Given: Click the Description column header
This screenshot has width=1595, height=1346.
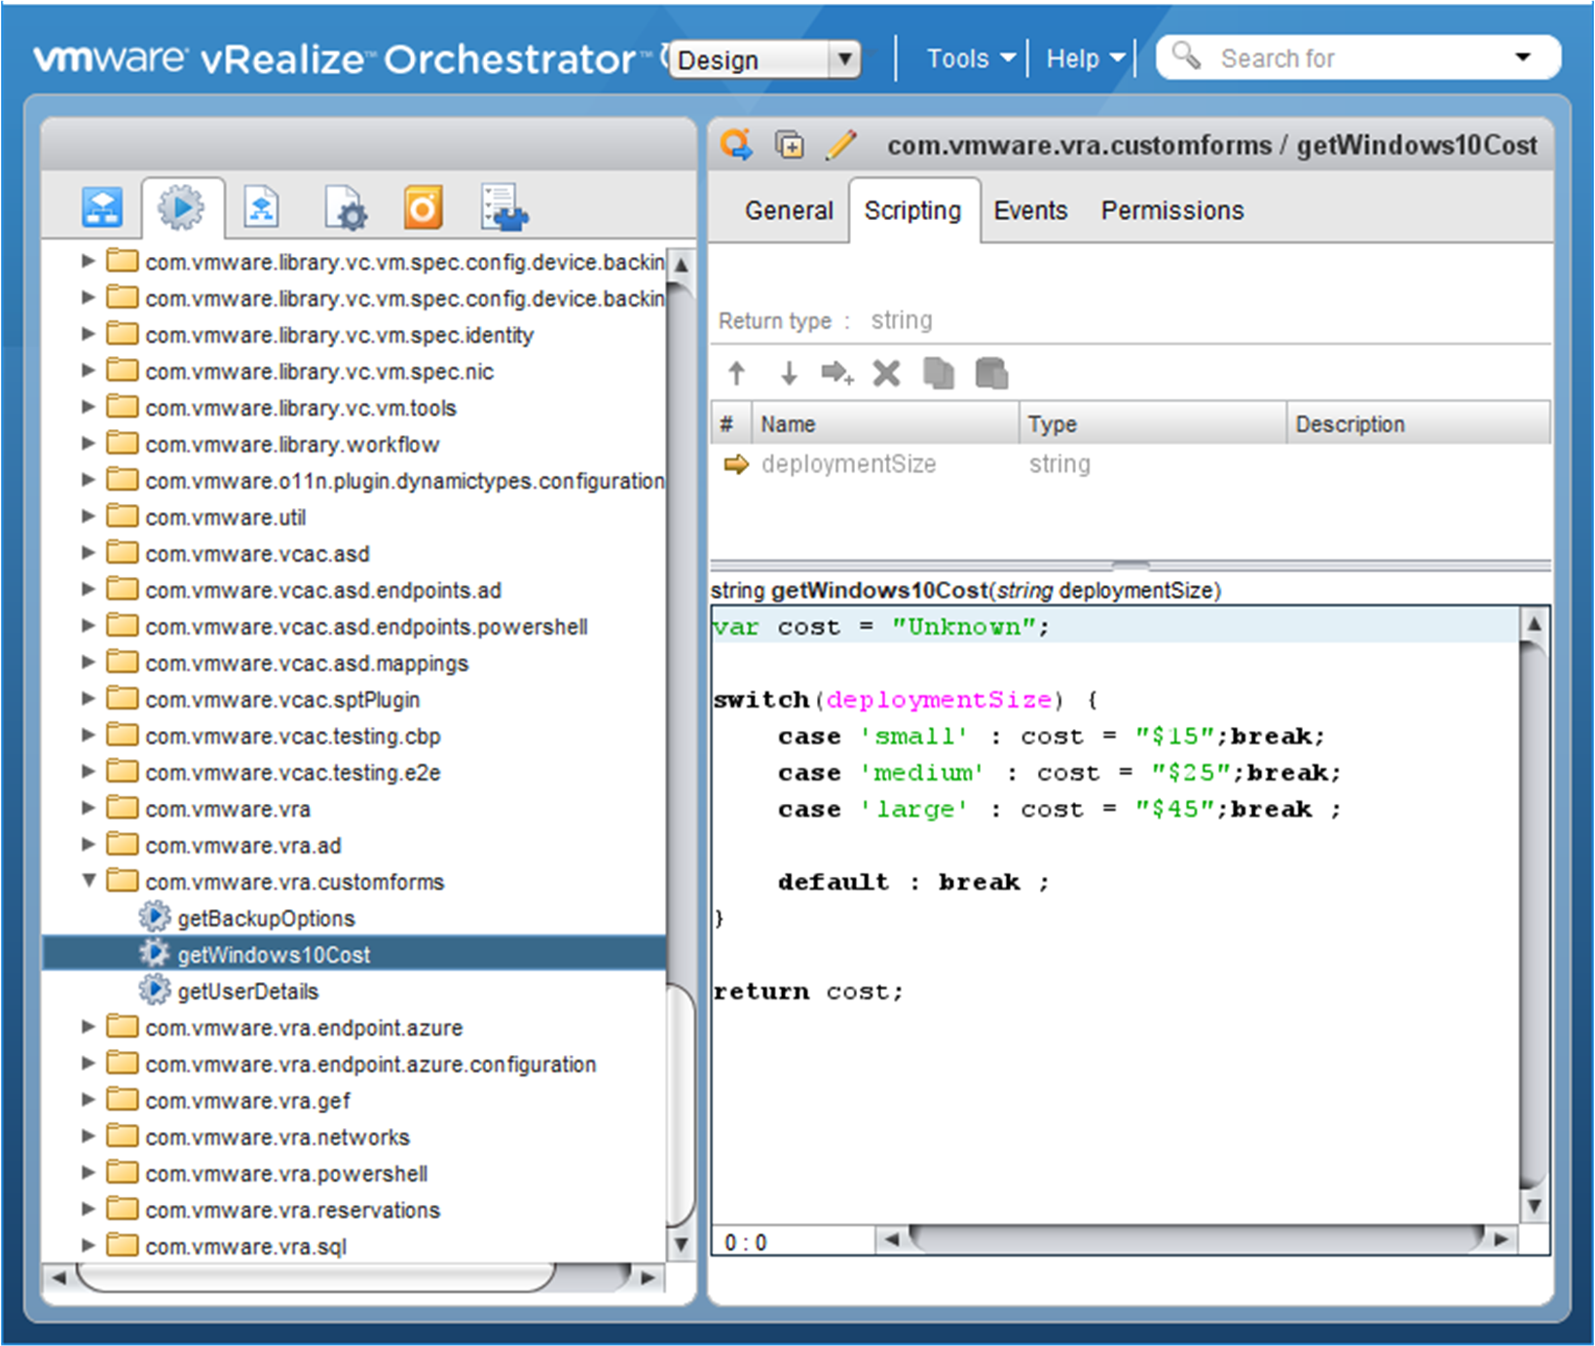Looking at the screenshot, I should pos(1419,424).
